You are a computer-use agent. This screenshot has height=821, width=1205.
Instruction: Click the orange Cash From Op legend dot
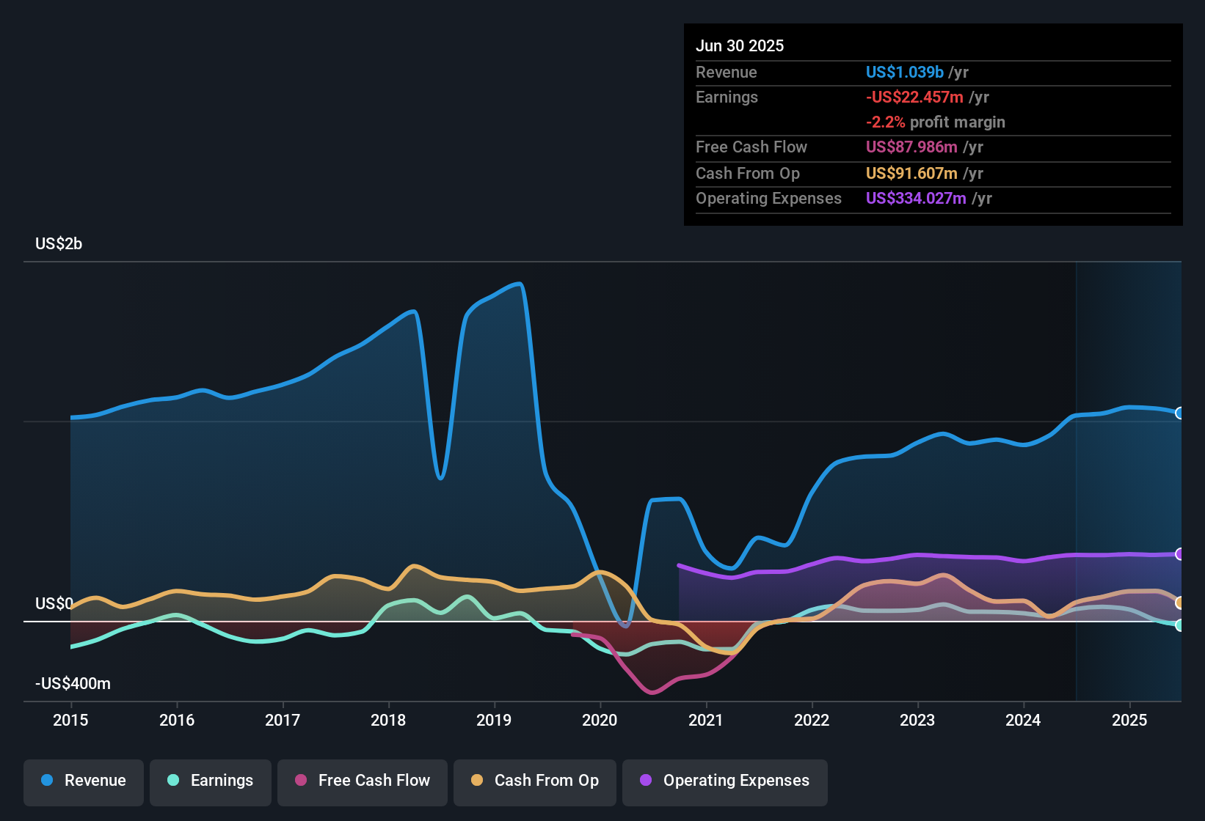tap(477, 781)
